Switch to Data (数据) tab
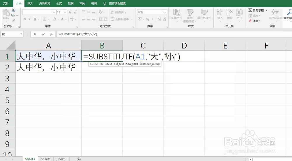The height and width of the screenshot is (161, 292). 71,3
